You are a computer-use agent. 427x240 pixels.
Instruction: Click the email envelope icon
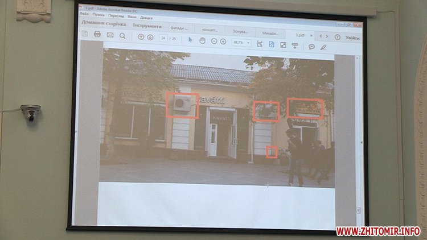click(110, 35)
